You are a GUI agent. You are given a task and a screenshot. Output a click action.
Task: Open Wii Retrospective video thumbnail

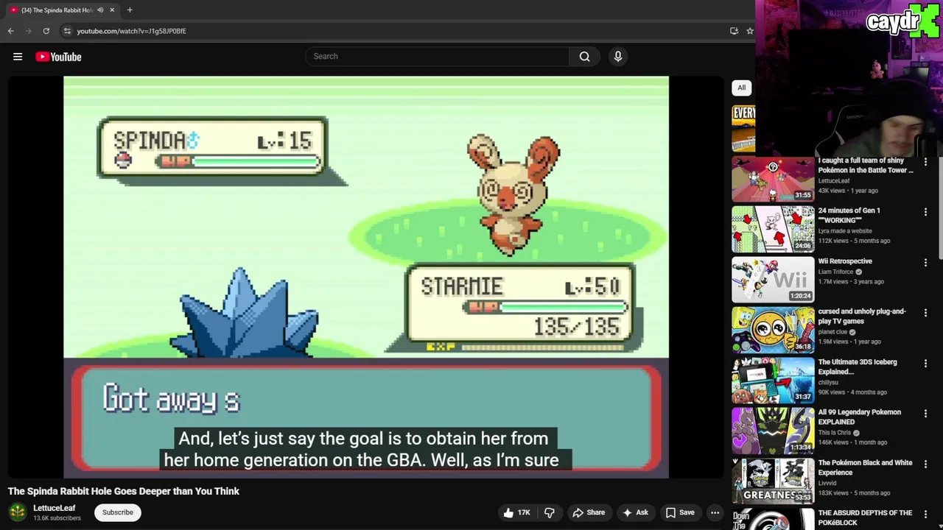(773, 280)
